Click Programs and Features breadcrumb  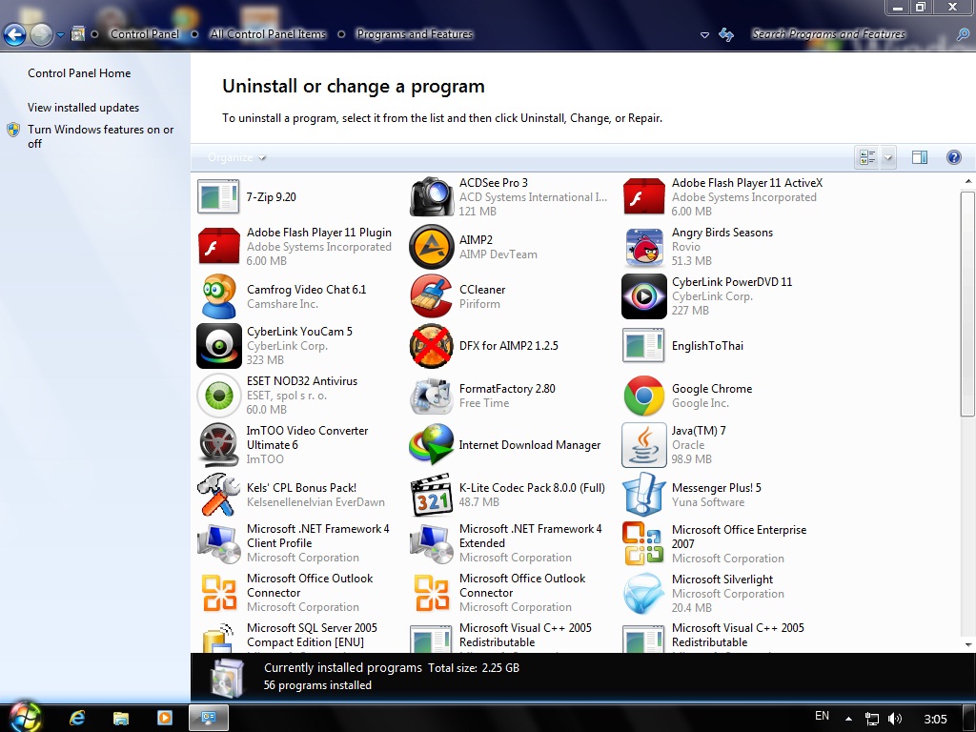pyautogui.click(x=415, y=34)
